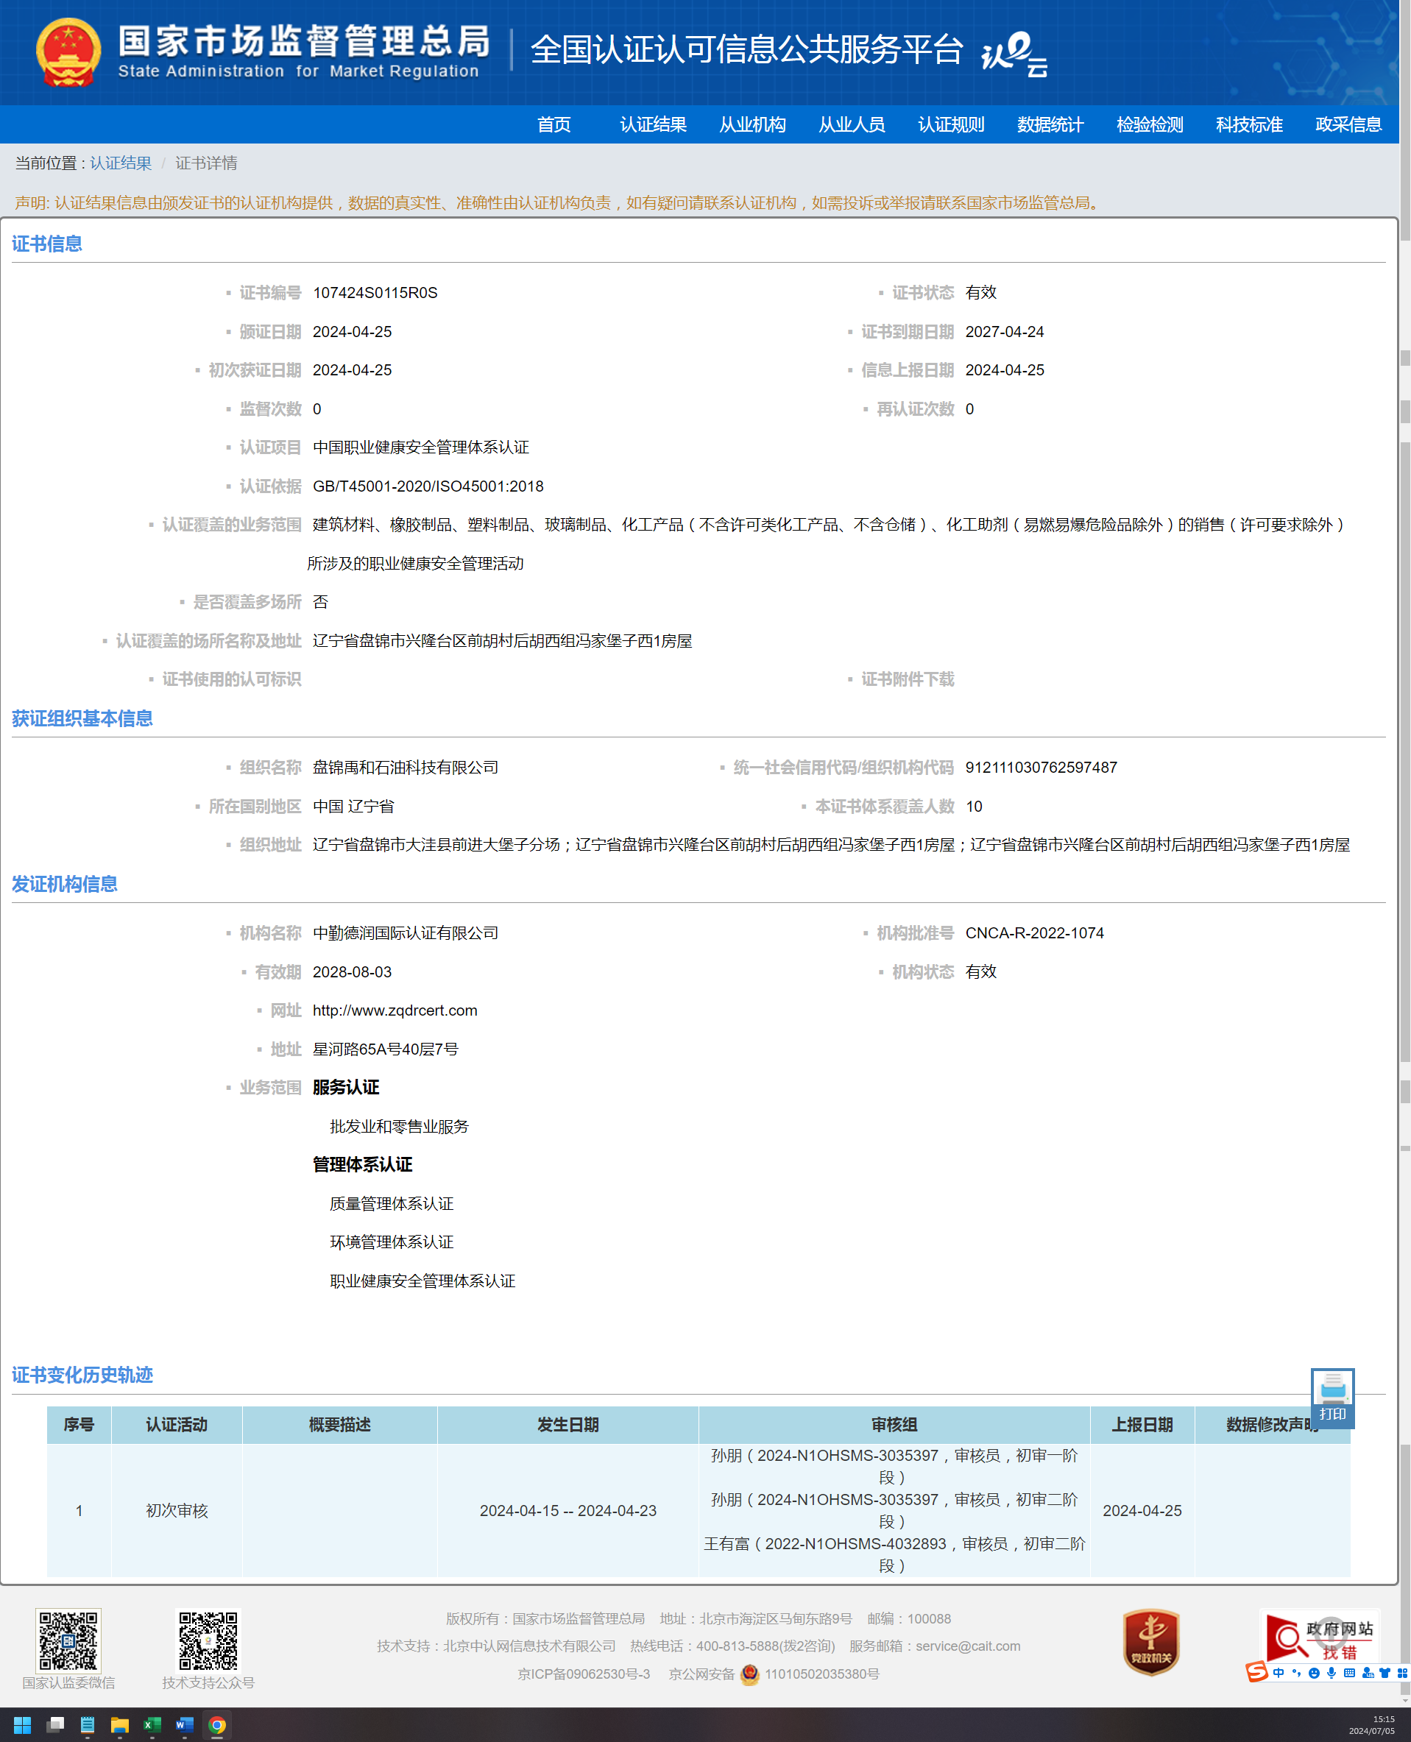Switch to Excel on the taskbar
The image size is (1411, 1742).
pyautogui.click(x=152, y=1724)
